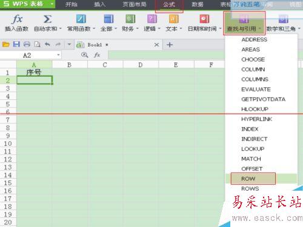Select the HYPERLINK function entry
Viewport: 303px width, 227px height.
coord(257,119)
